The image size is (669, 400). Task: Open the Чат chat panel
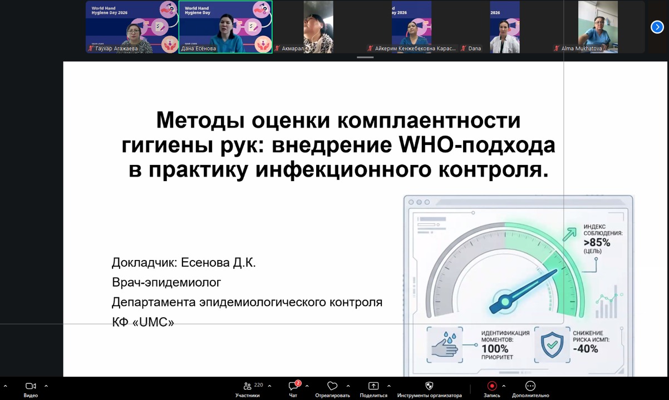coord(293,386)
